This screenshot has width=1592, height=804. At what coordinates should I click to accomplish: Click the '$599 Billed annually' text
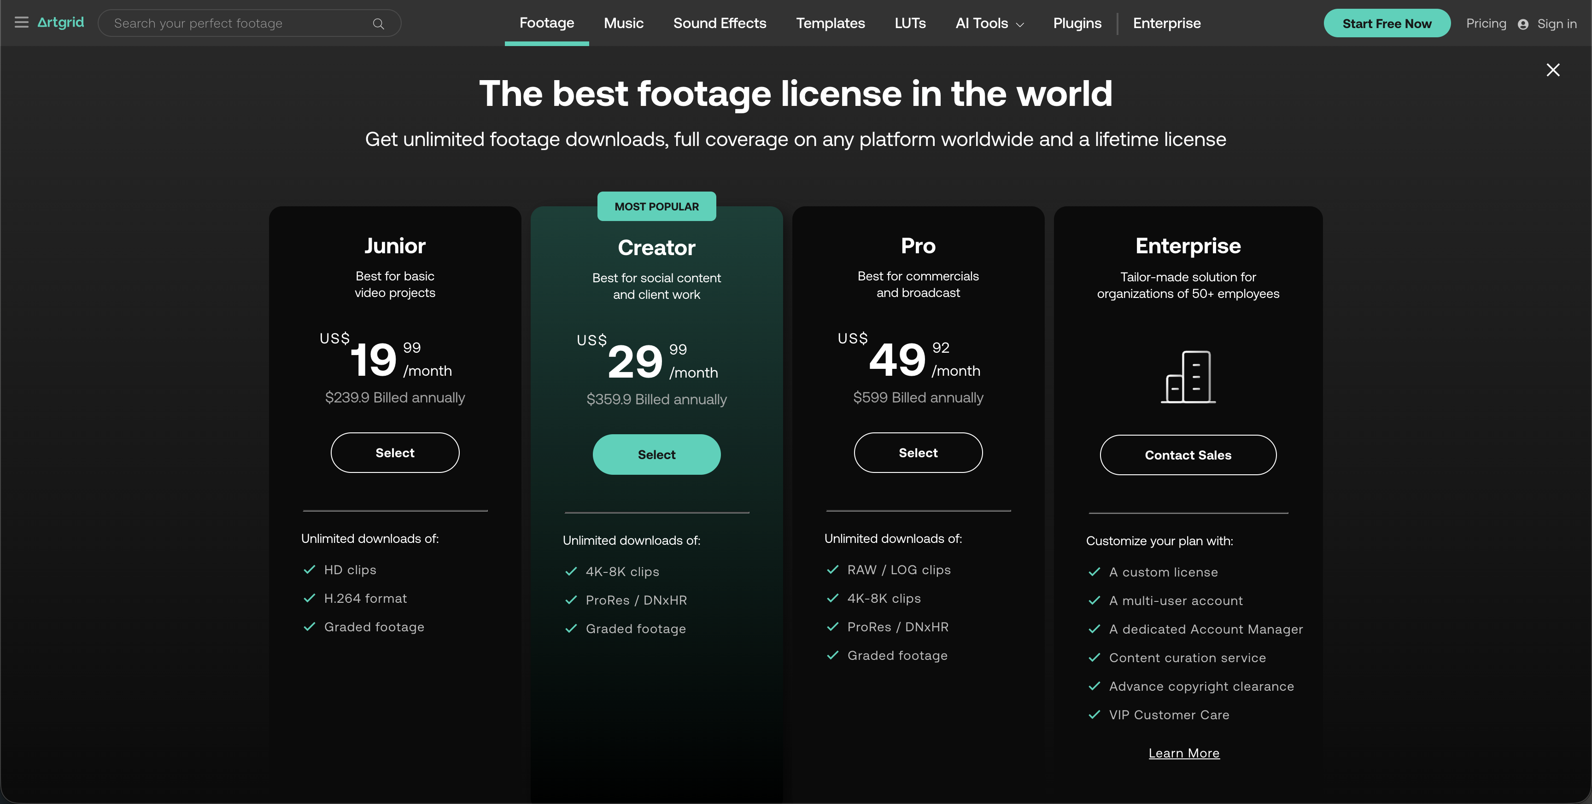click(x=918, y=397)
